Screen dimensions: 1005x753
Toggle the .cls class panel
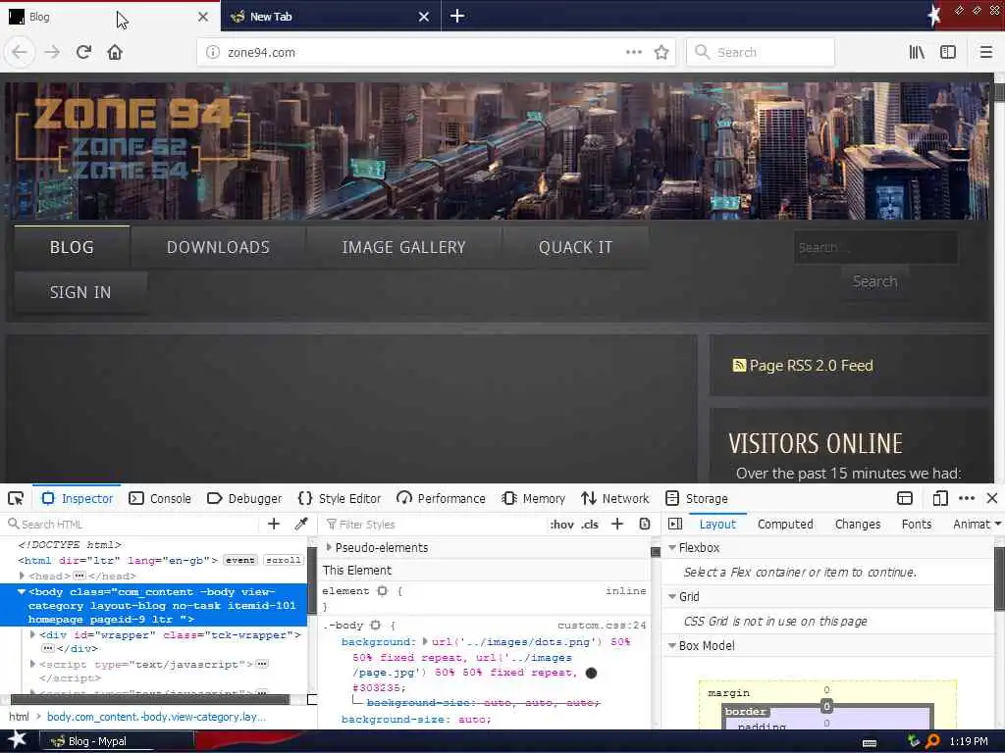pos(590,525)
